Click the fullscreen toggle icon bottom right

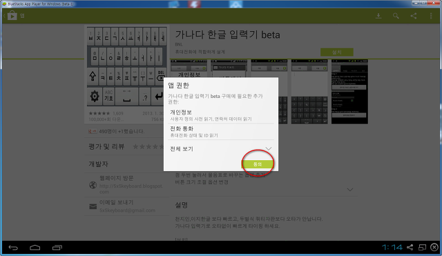click(x=422, y=247)
